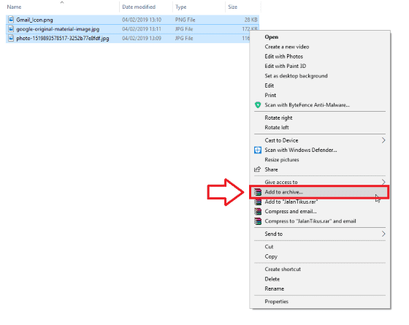Click the WinRAR icon beside Compress and email
This screenshot has height=325, width=409.
tap(258, 212)
